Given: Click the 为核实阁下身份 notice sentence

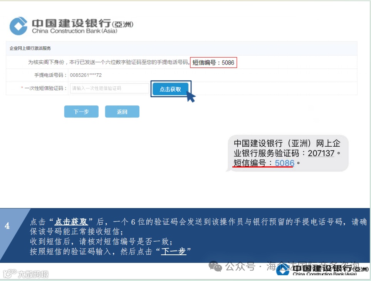Looking at the screenshot, I should 109,62.
